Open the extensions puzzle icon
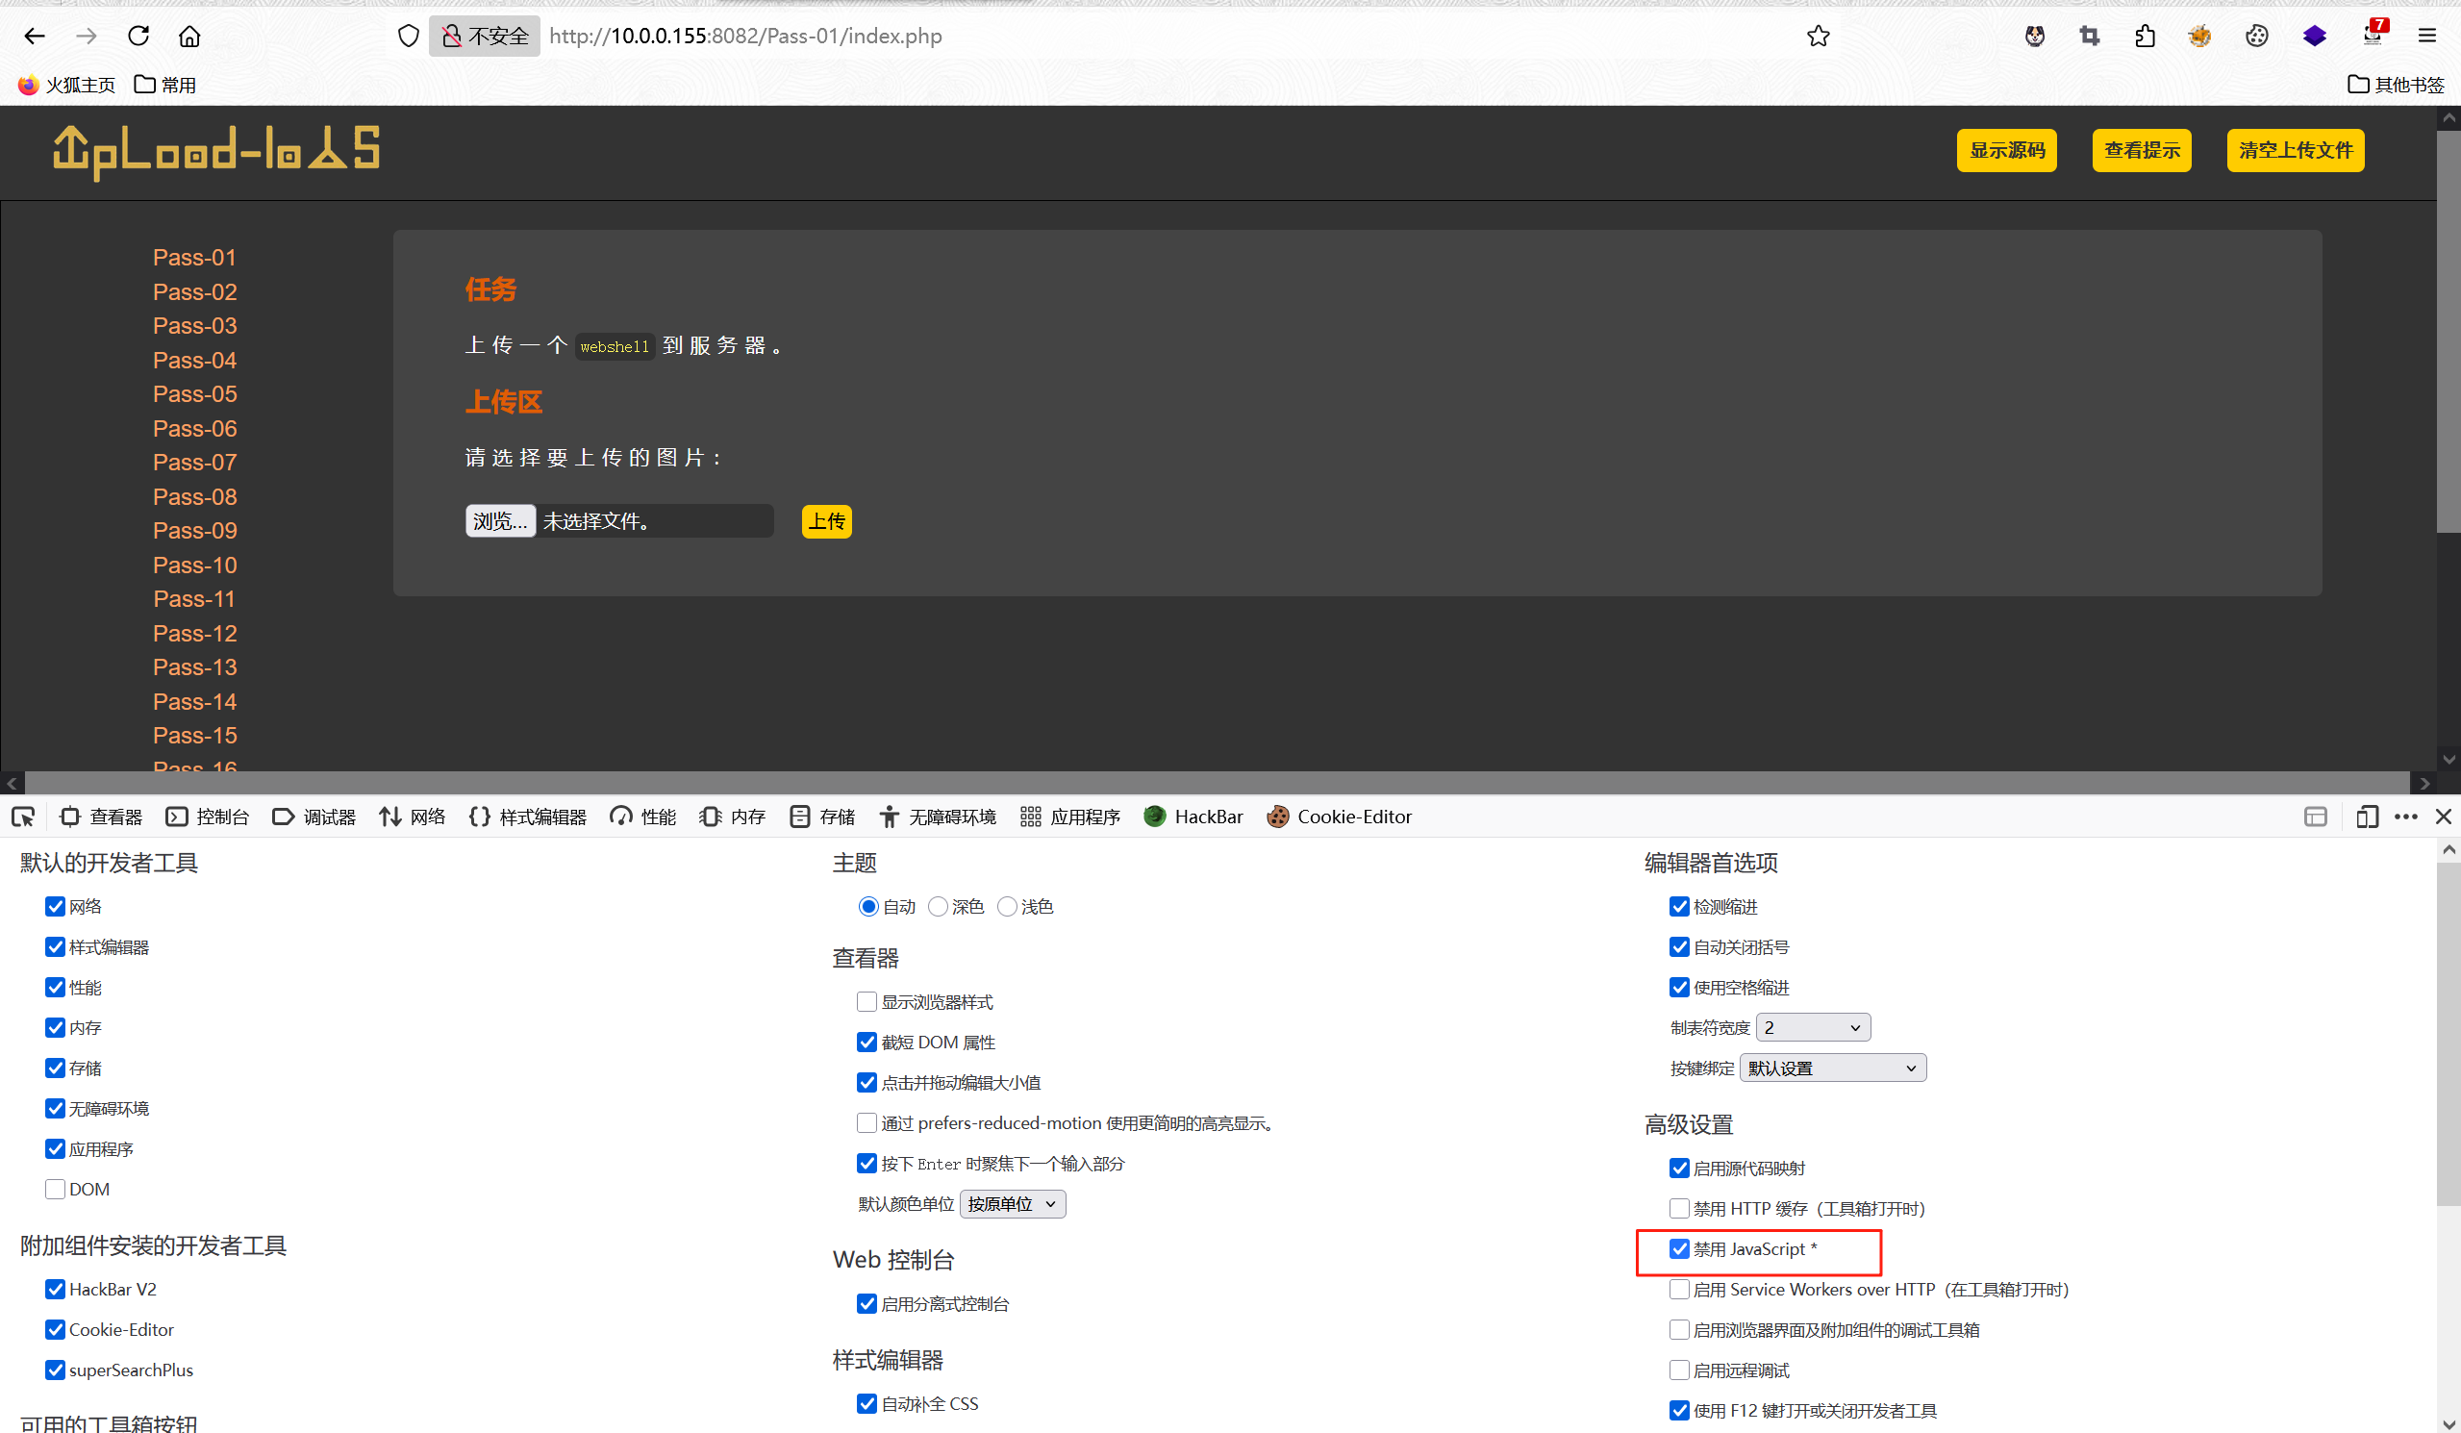 2145,37
